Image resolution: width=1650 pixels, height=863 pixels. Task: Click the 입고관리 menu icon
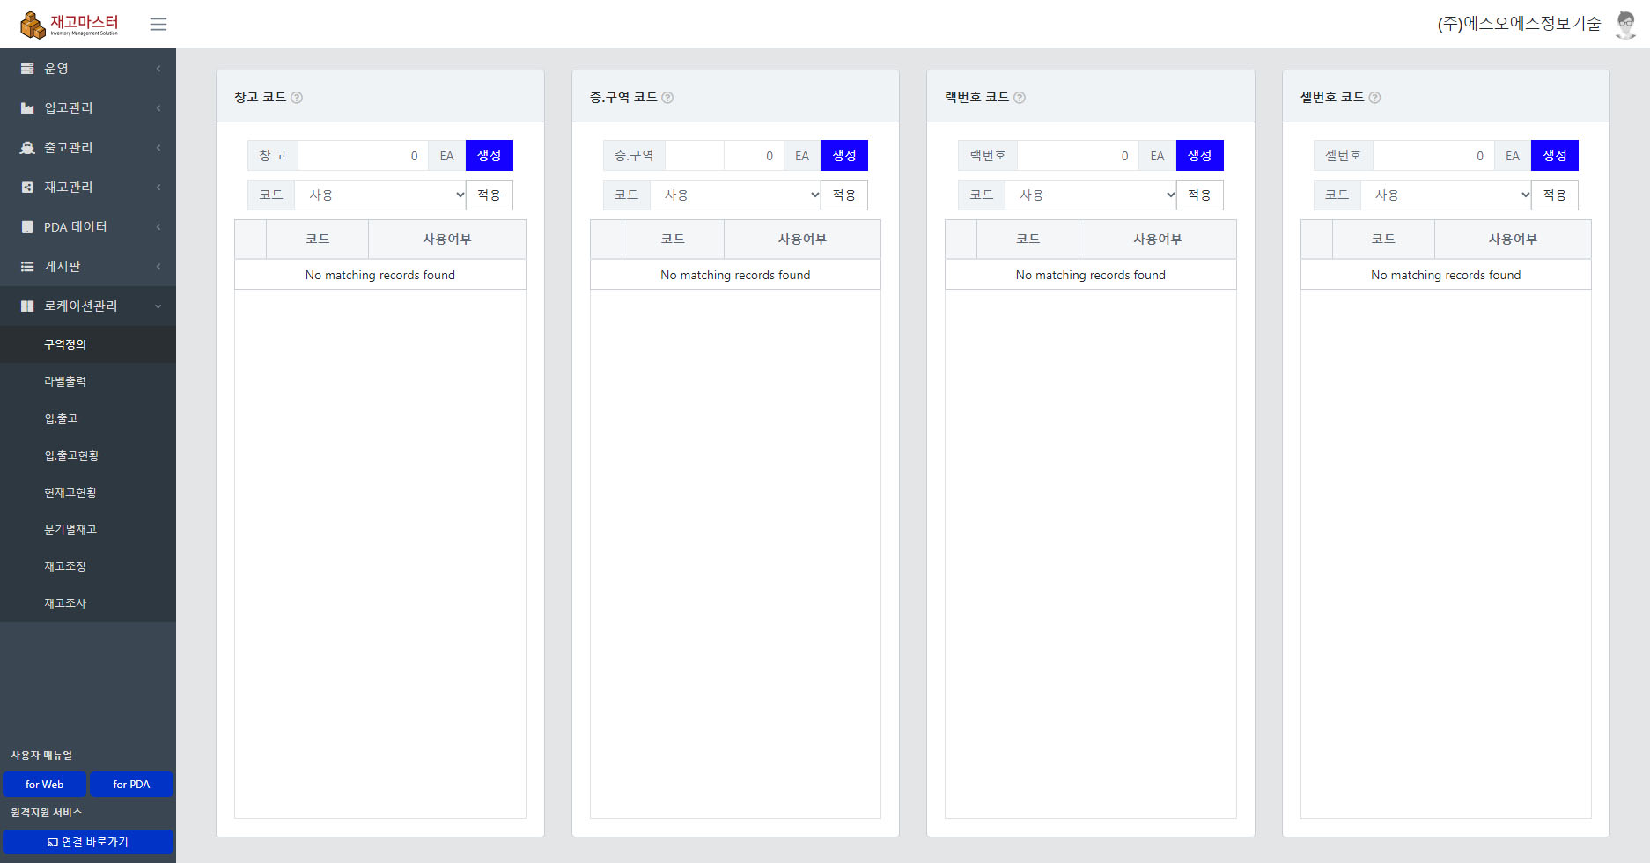tap(27, 107)
